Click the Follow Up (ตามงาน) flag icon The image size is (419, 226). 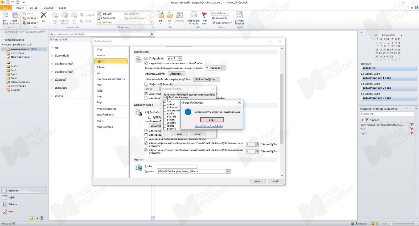[205, 15]
